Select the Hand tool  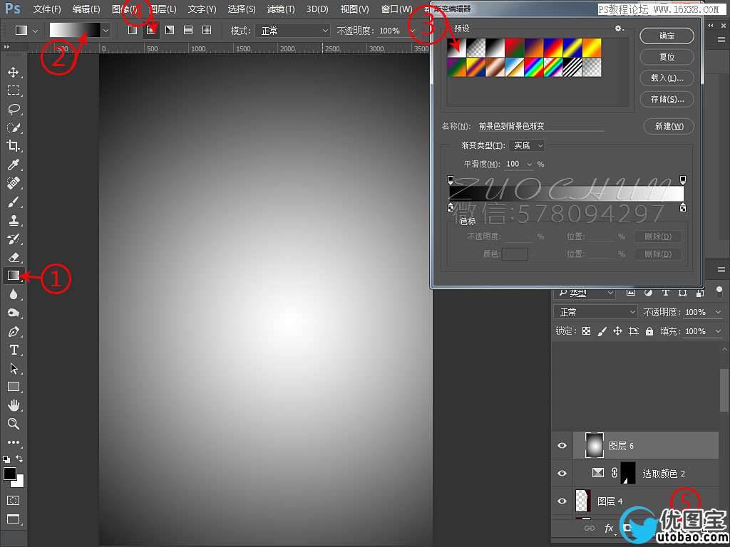click(x=14, y=405)
